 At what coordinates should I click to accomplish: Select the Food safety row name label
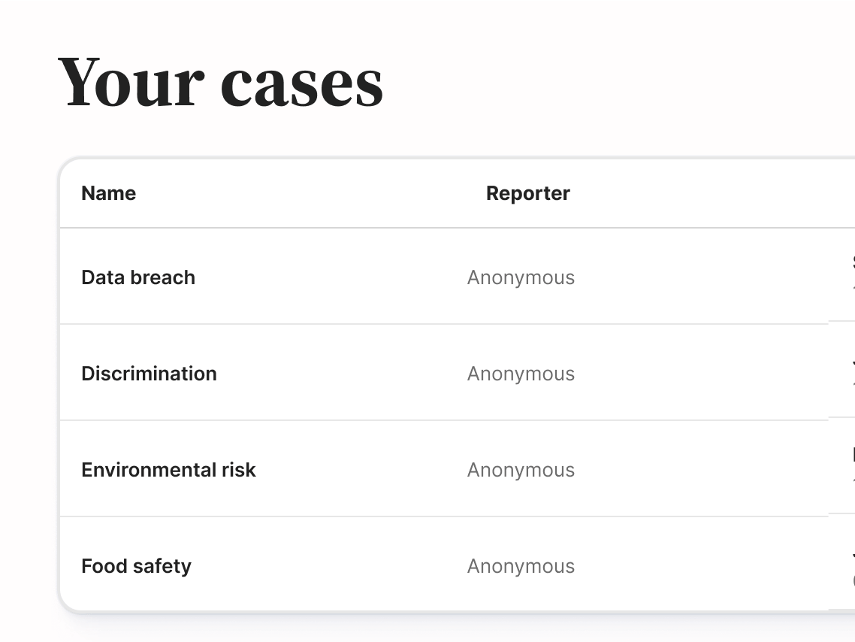[x=136, y=565]
